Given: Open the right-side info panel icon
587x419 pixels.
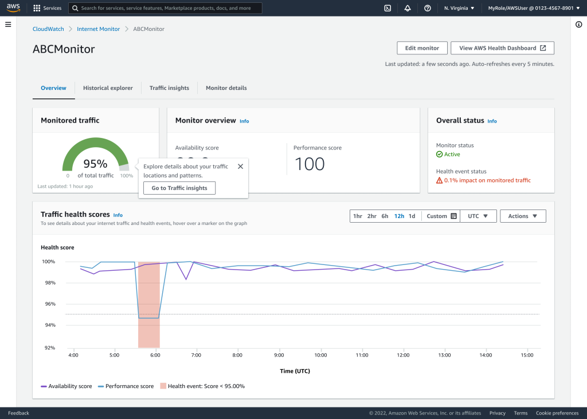Looking at the screenshot, I should coord(578,25).
